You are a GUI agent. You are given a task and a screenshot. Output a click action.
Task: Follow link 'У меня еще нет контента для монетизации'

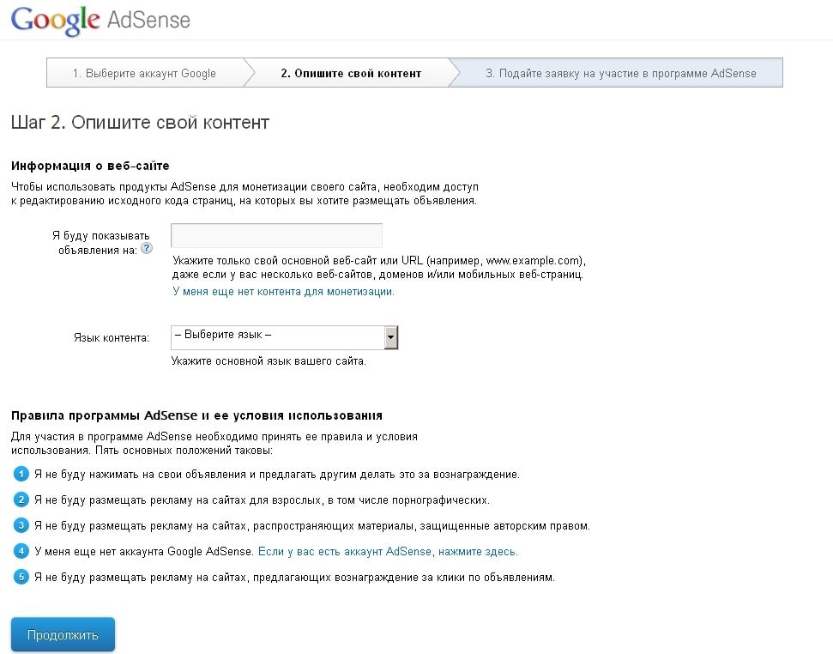click(283, 292)
